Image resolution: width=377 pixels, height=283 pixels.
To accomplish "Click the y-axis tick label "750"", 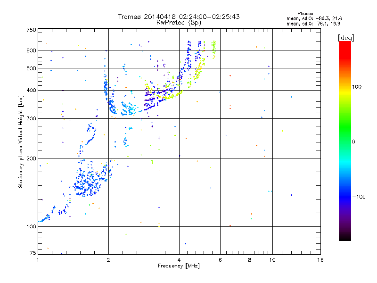I will (31, 30).
